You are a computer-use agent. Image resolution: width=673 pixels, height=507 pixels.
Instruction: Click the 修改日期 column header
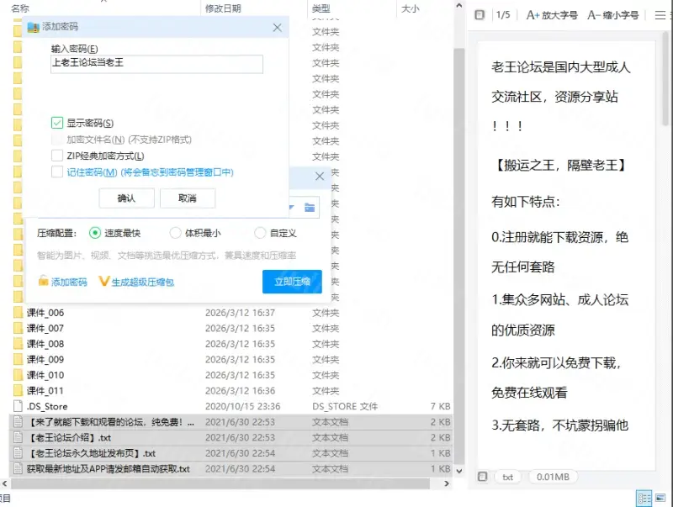(223, 8)
